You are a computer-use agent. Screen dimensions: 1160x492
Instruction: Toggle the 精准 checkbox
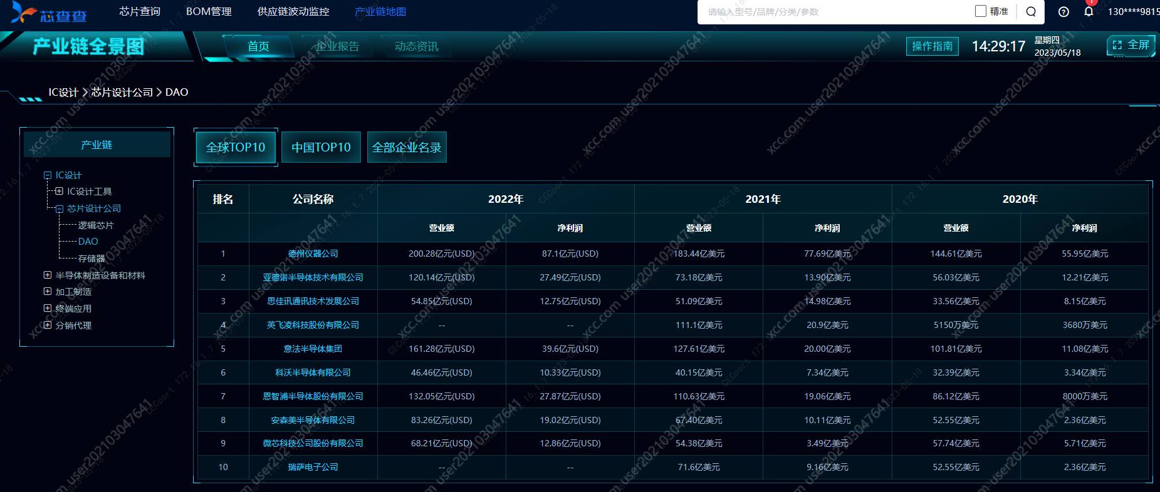coord(981,11)
